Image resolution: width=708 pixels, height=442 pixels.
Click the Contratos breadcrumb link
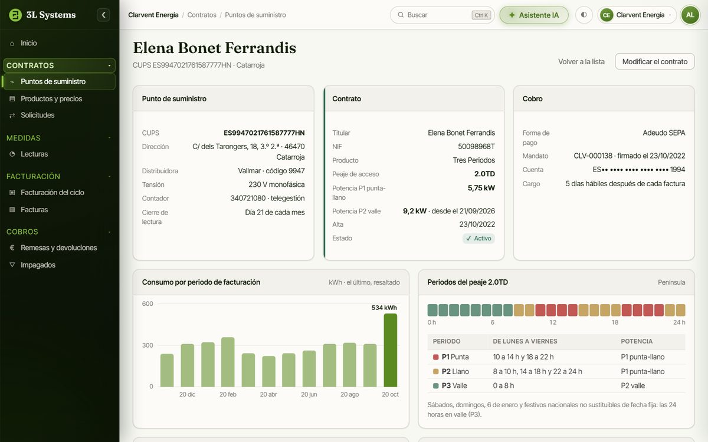(x=202, y=15)
